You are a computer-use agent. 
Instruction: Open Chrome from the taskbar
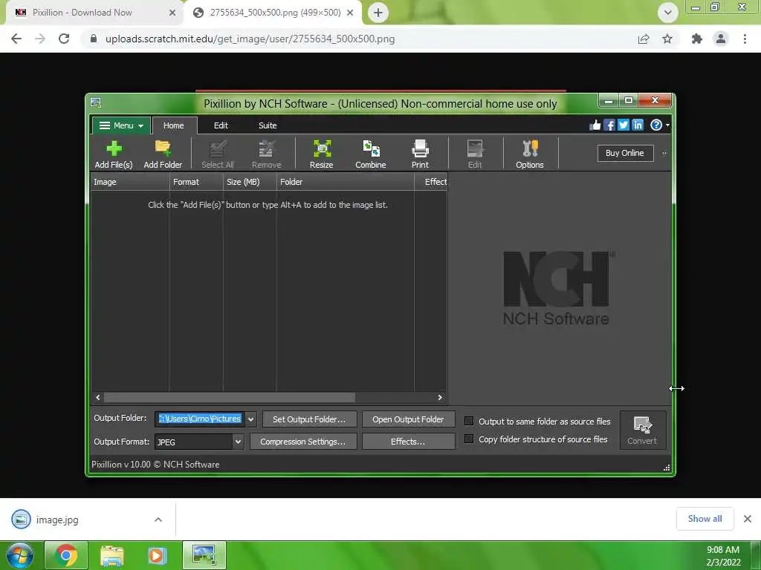tap(66, 555)
